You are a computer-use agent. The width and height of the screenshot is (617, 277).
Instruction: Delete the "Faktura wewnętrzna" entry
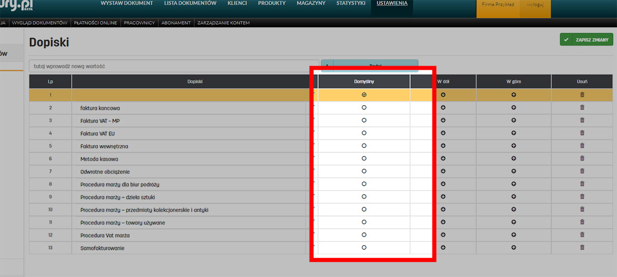pos(582,146)
